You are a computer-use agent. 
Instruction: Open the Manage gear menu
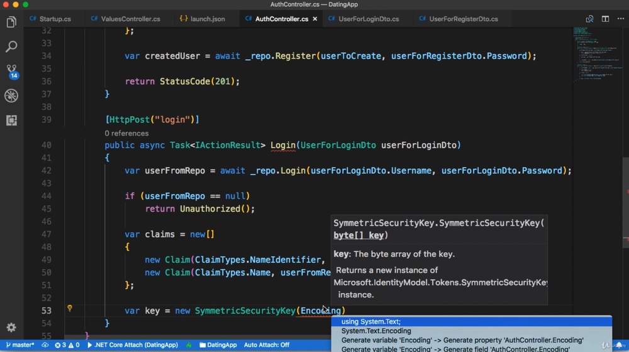pyautogui.click(x=11, y=328)
